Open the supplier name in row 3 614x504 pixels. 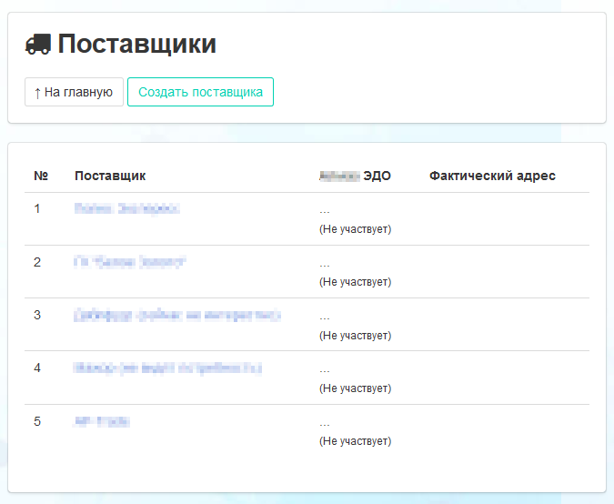(177, 315)
